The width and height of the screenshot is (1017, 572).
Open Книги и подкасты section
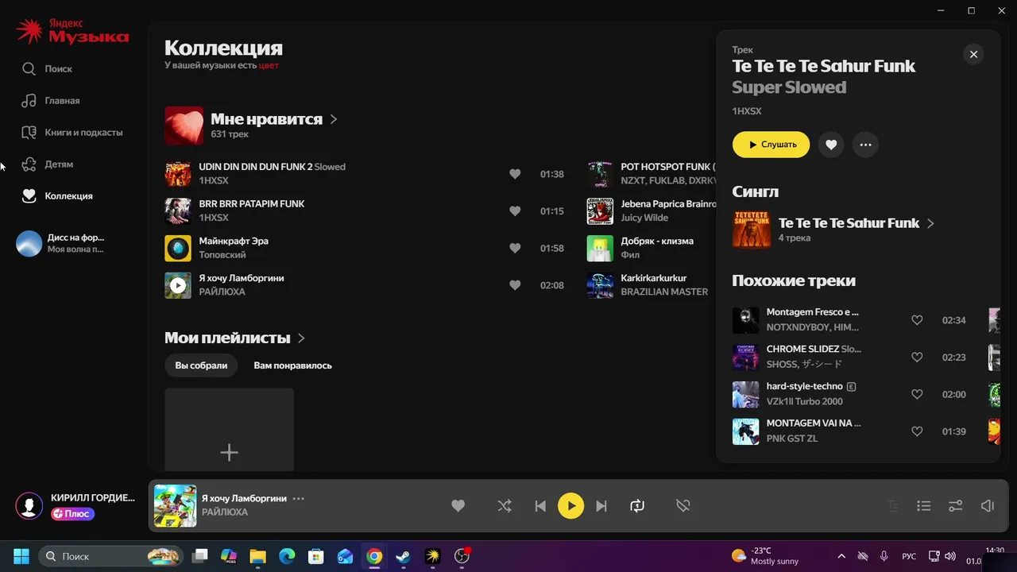(x=72, y=133)
